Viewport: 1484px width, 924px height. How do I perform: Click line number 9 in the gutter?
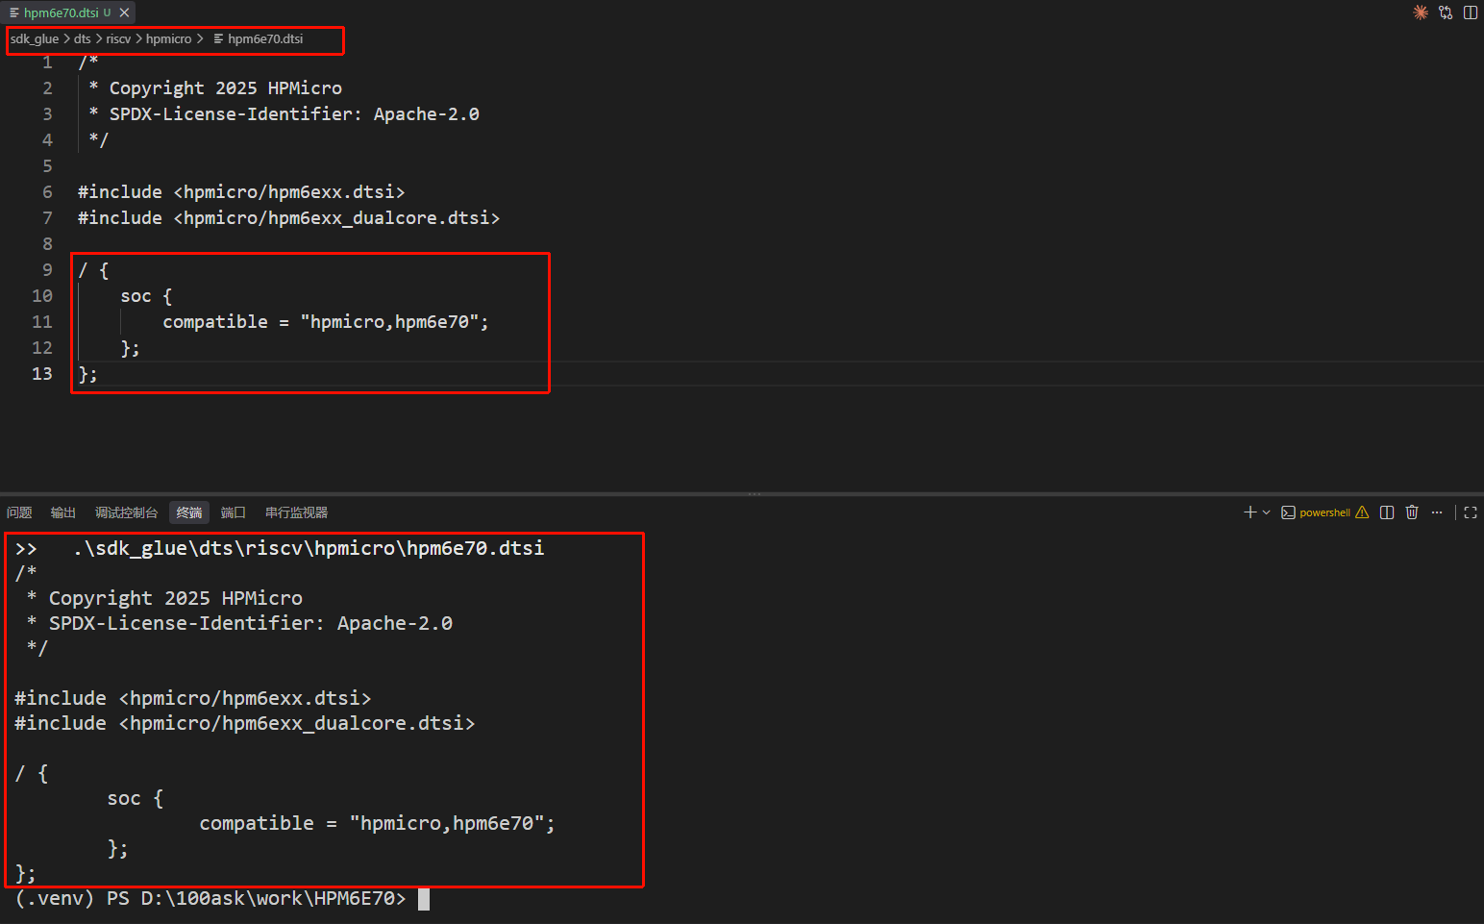tap(47, 269)
